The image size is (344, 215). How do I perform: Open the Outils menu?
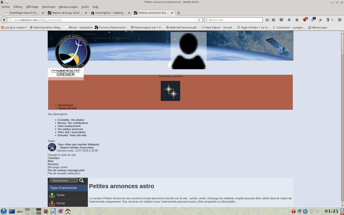[x=85, y=7]
